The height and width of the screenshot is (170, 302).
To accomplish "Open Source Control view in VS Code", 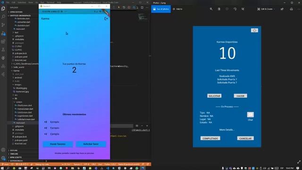I will 3,25.
